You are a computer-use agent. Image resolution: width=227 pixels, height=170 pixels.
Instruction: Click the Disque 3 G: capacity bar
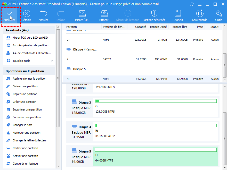coord(156,101)
